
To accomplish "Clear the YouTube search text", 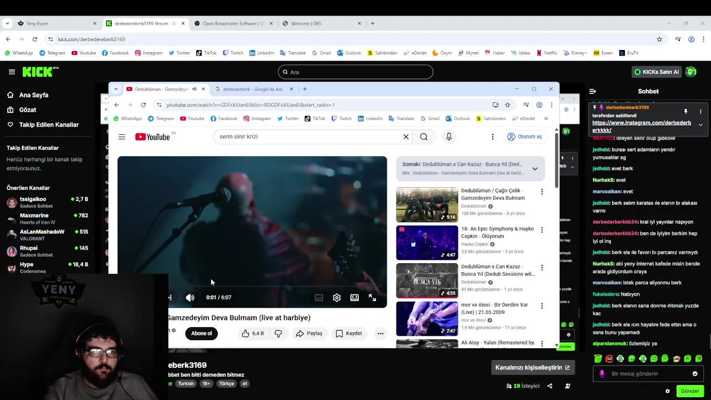I will [x=406, y=137].
